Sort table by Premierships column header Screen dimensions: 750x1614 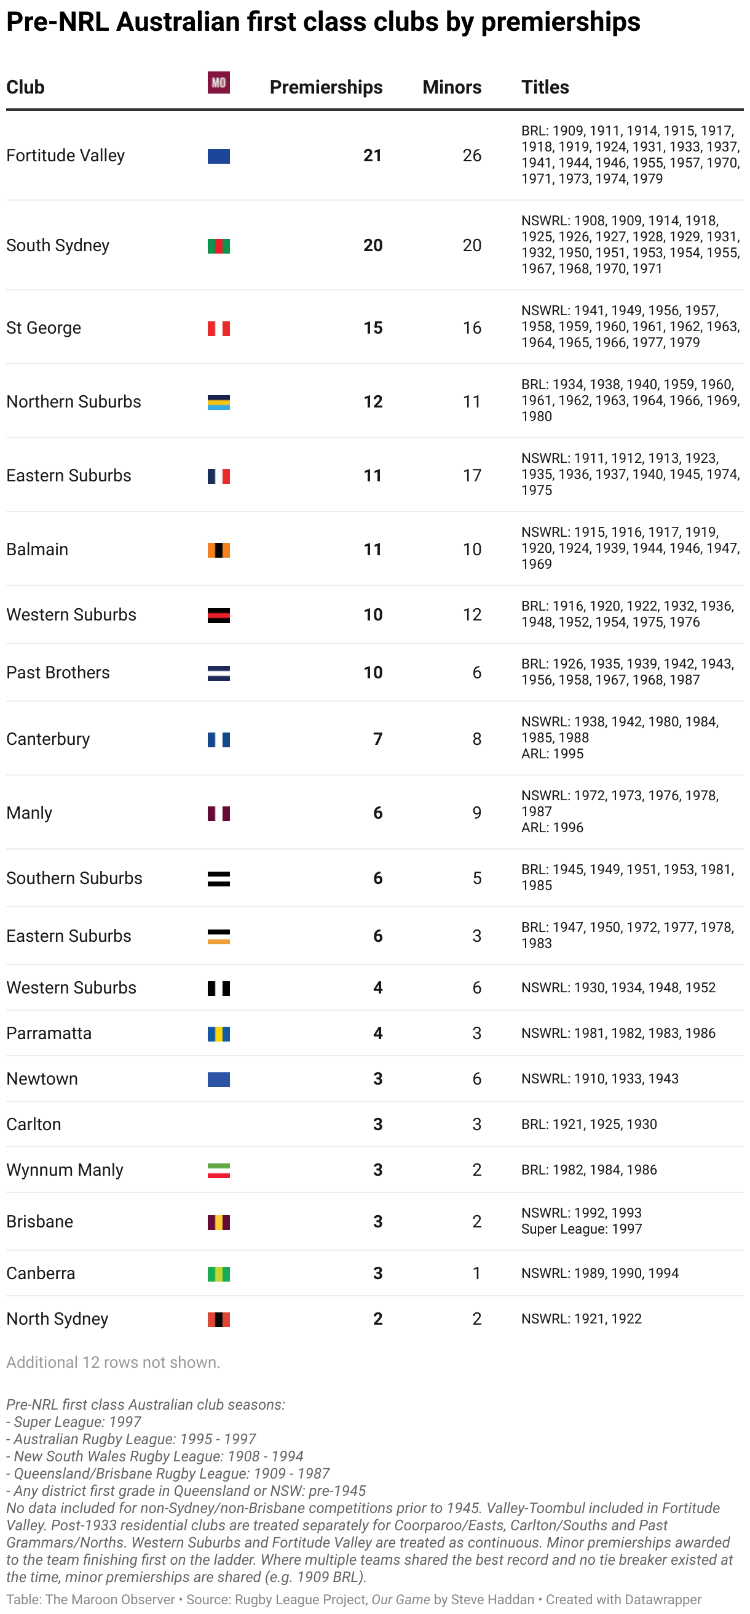click(x=326, y=87)
